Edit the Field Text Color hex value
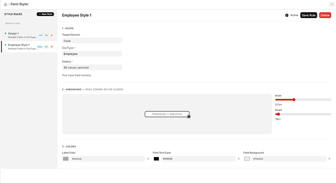The width and height of the screenshot is (336, 183). pyautogui.click(x=198, y=159)
